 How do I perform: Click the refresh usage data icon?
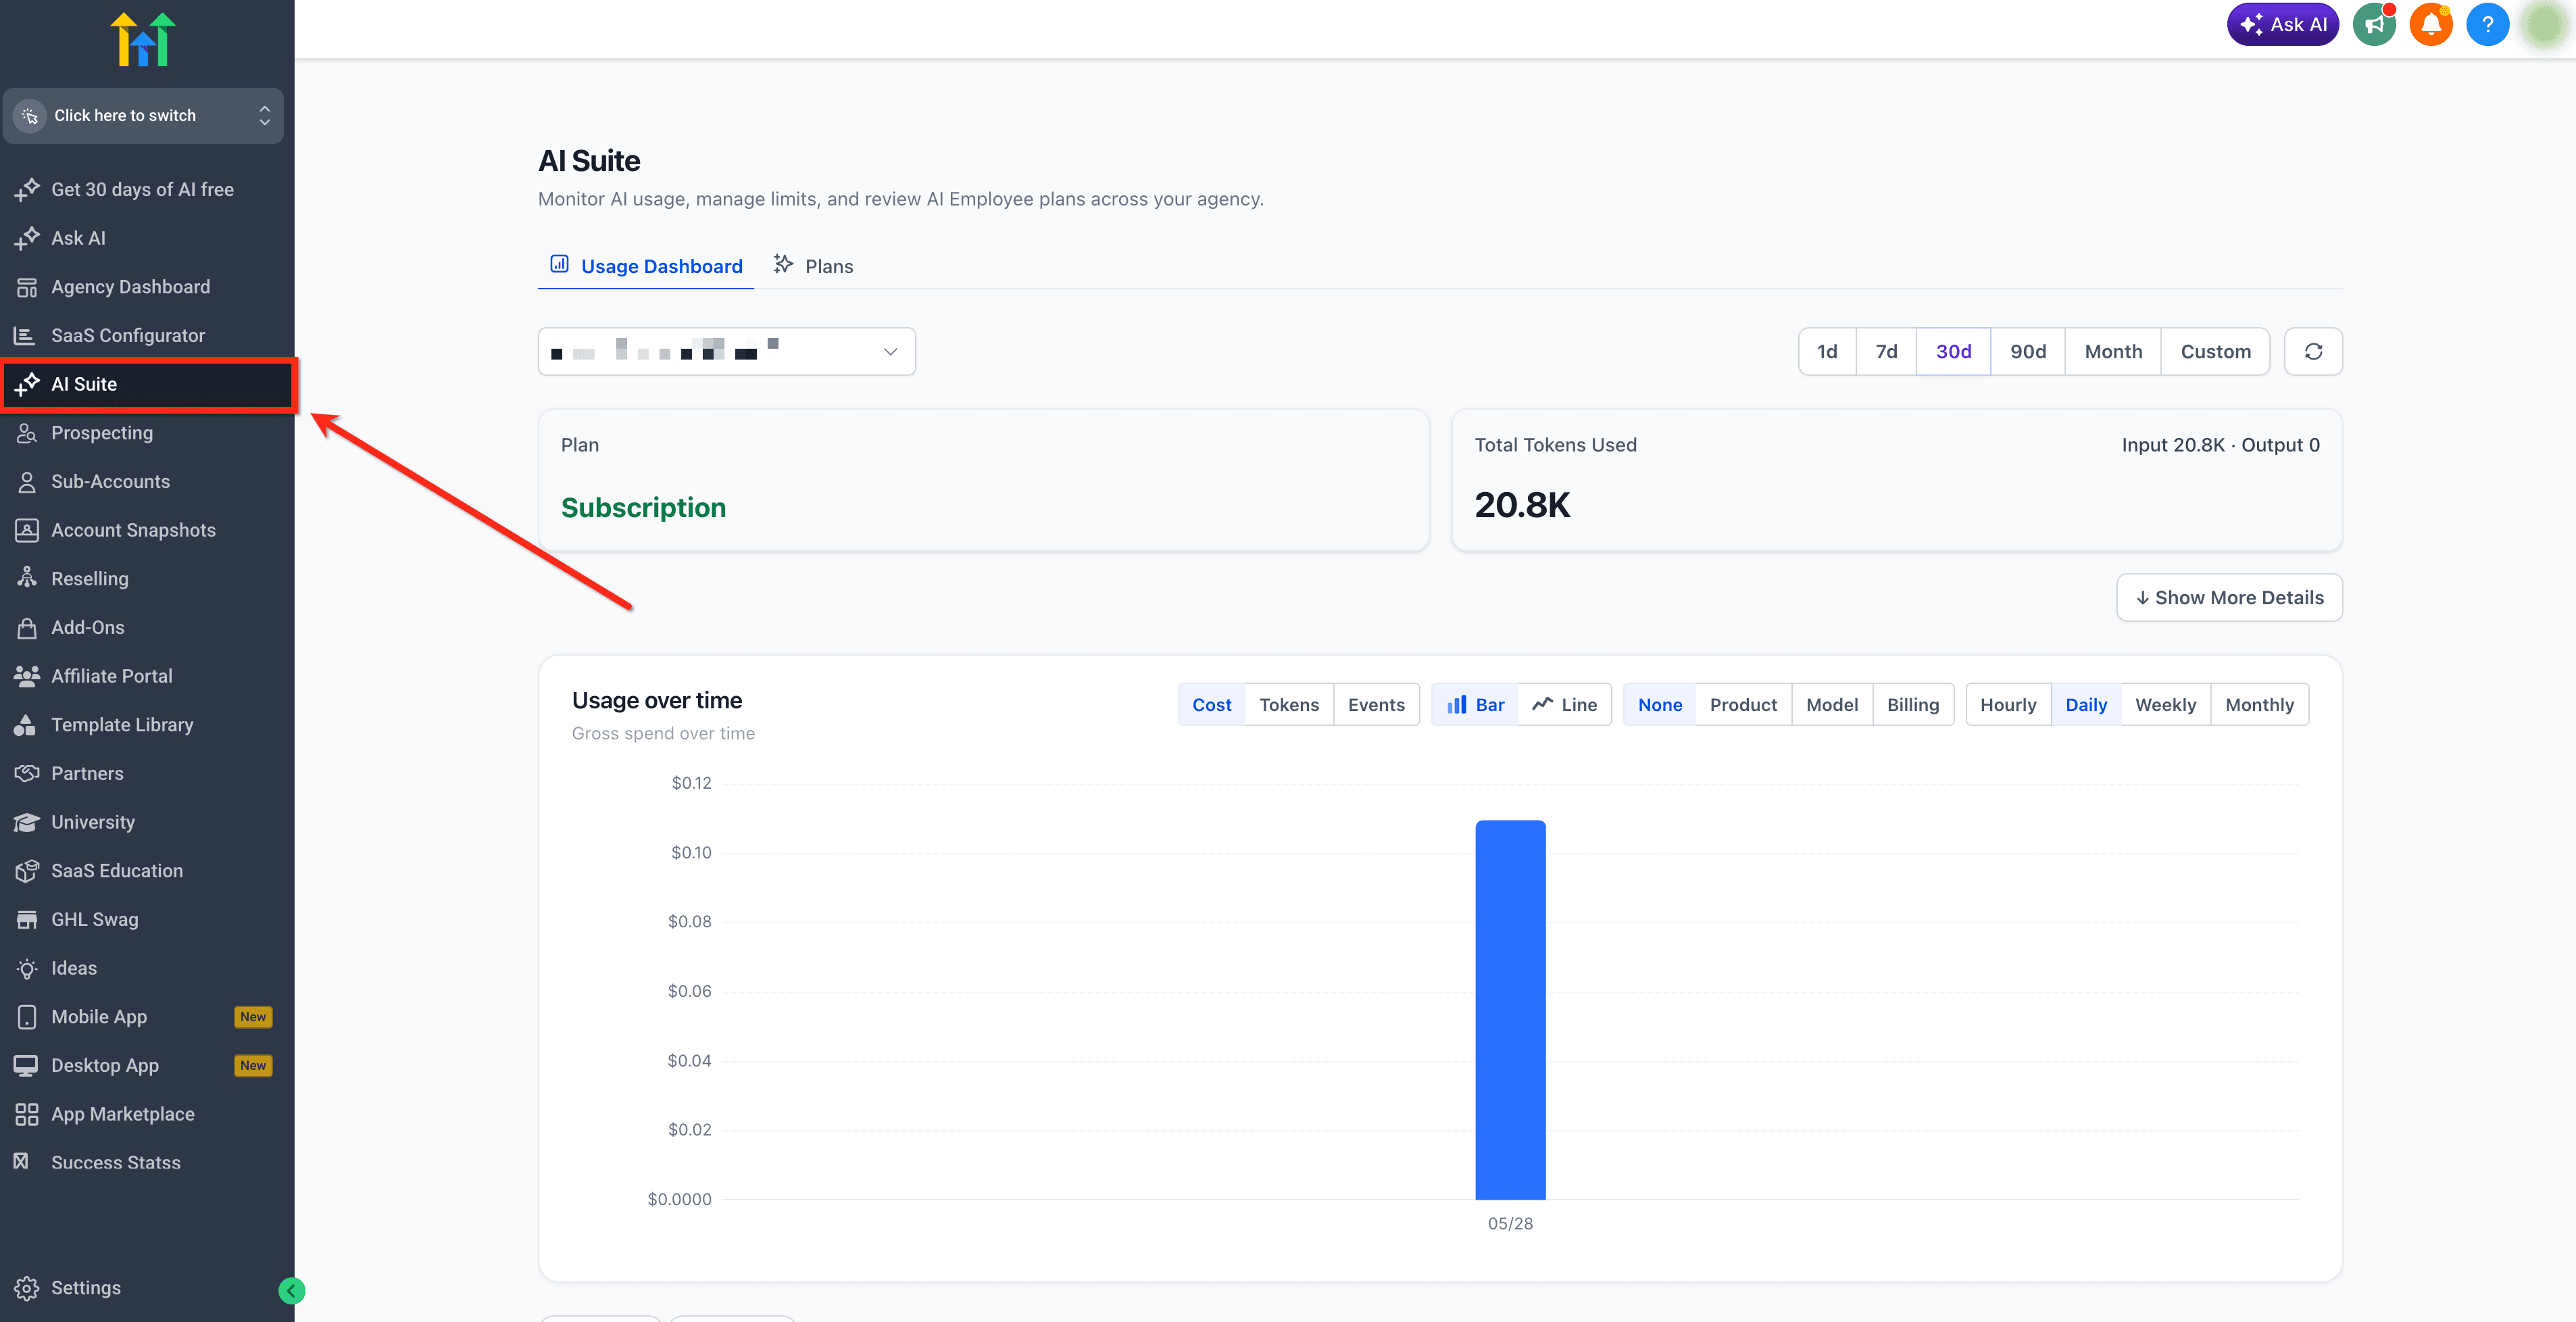[2313, 352]
